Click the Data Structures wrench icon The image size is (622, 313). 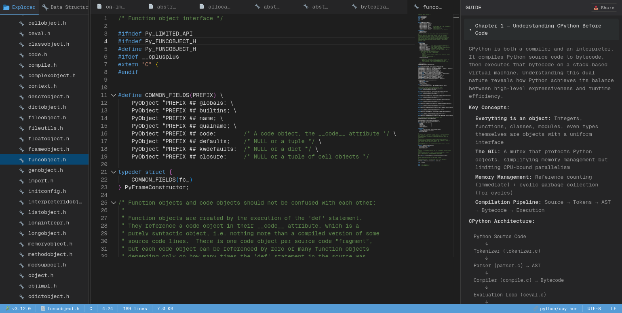(45, 7)
